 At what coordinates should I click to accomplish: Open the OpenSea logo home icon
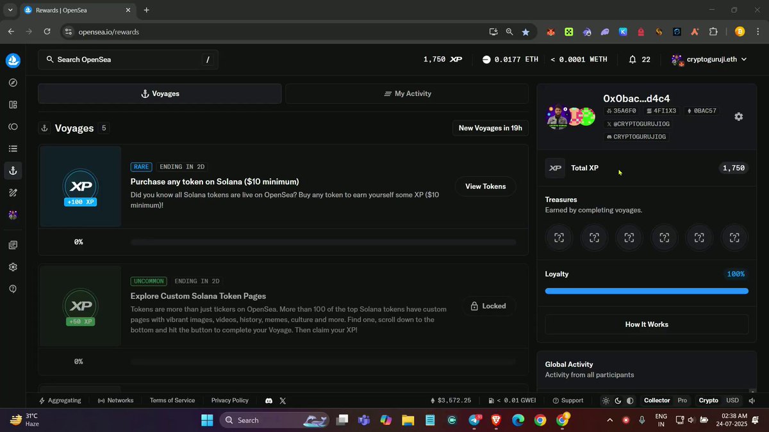pyautogui.click(x=13, y=61)
